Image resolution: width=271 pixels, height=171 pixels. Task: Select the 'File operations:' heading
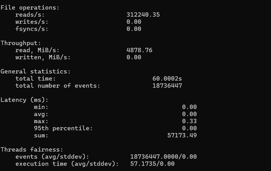(x=30, y=8)
